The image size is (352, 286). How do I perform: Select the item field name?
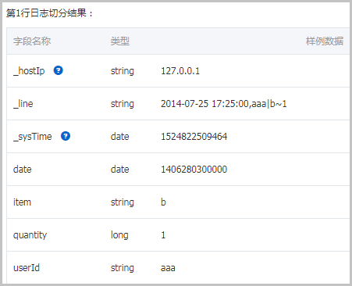click(x=22, y=202)
